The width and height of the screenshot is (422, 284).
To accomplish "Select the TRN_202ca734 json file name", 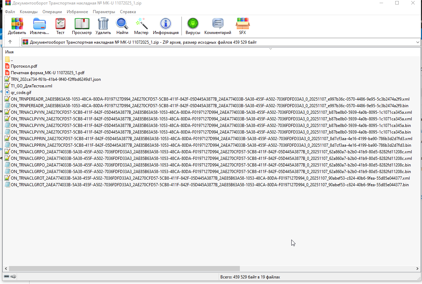I will pos(56,79).
